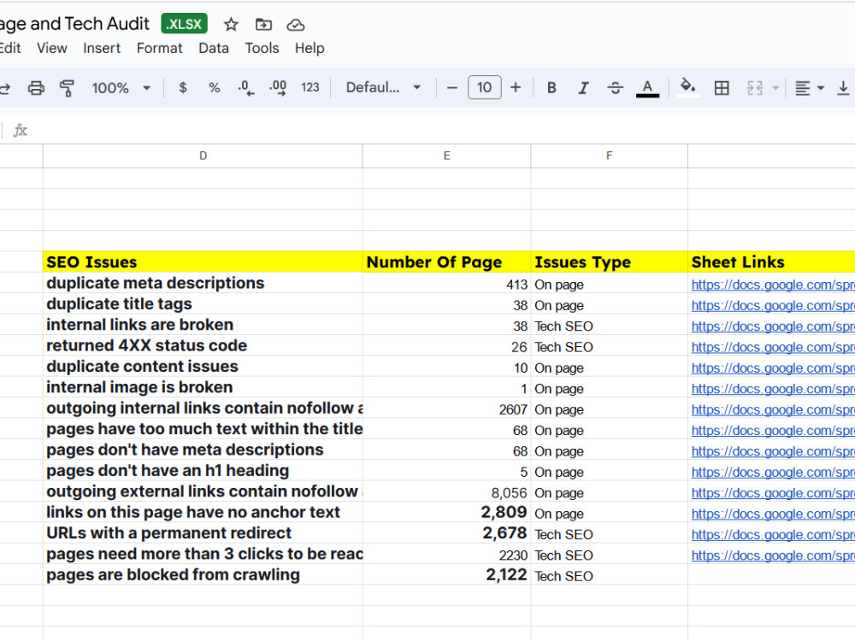This screenshot has width=855, height=641.
Task: Open the fill color picker
Action: point(688,88)
